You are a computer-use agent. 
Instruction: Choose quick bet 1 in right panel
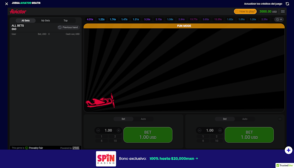coord(203,137)
